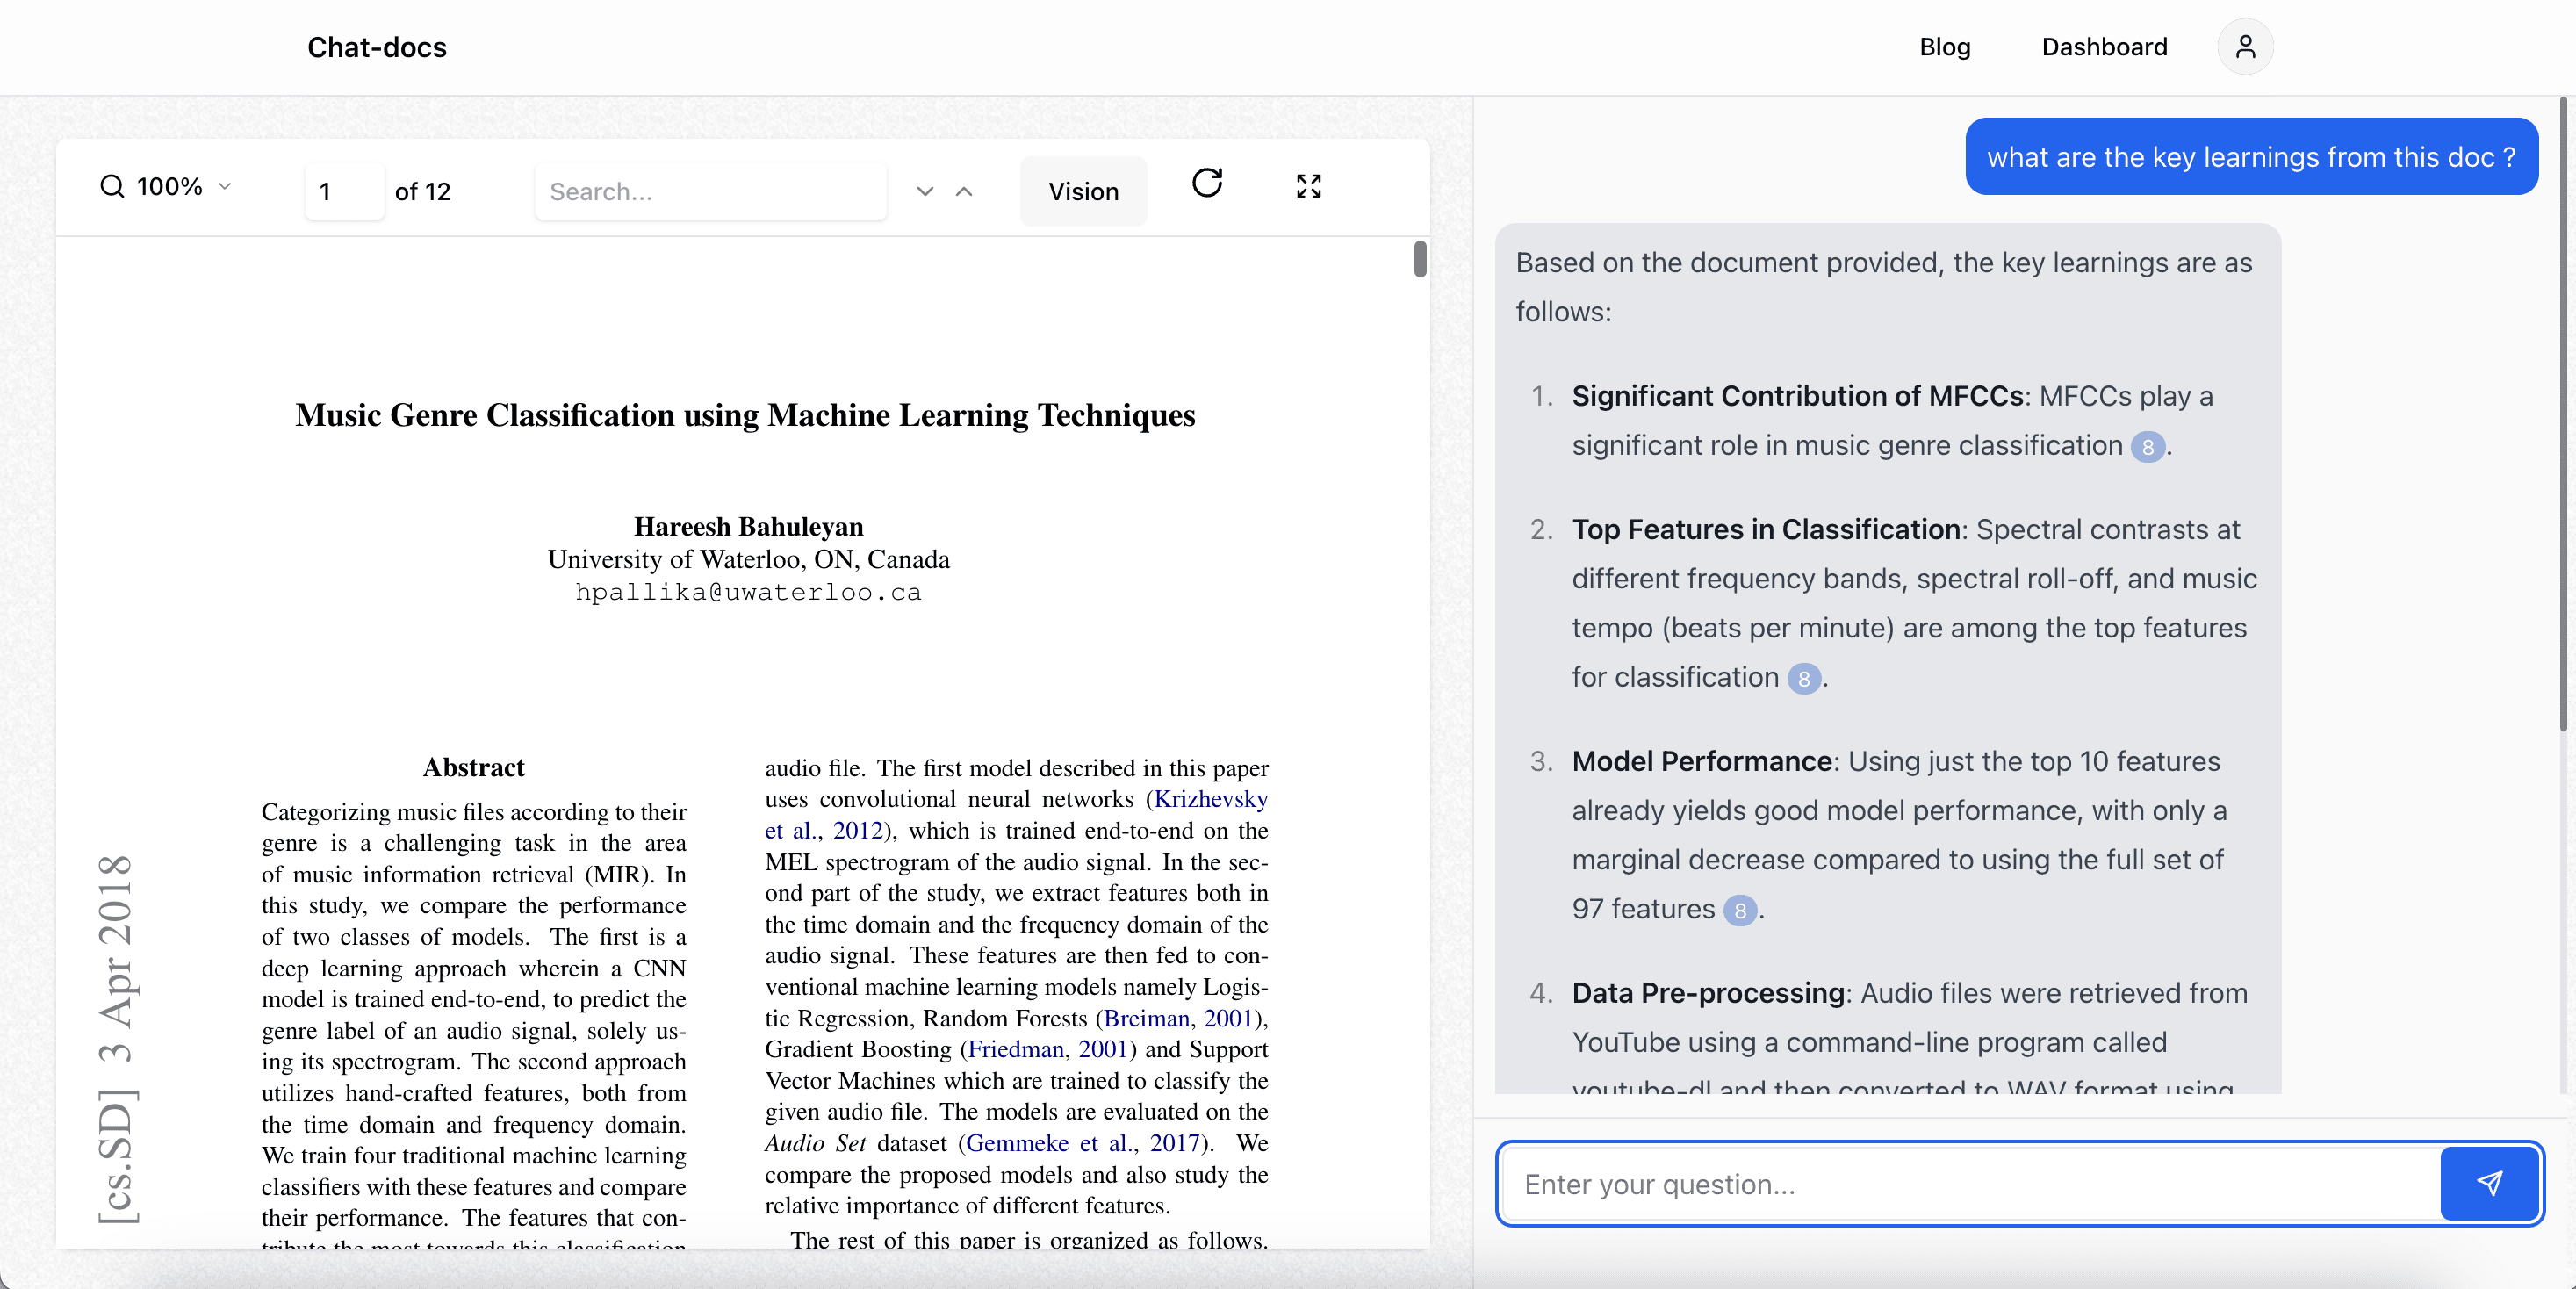Click the 'of 12' page count text
The height and width of the screenshot is (1289, 2576).
422,191
